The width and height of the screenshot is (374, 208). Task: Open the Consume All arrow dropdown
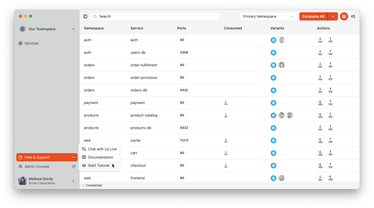[333, 16]
